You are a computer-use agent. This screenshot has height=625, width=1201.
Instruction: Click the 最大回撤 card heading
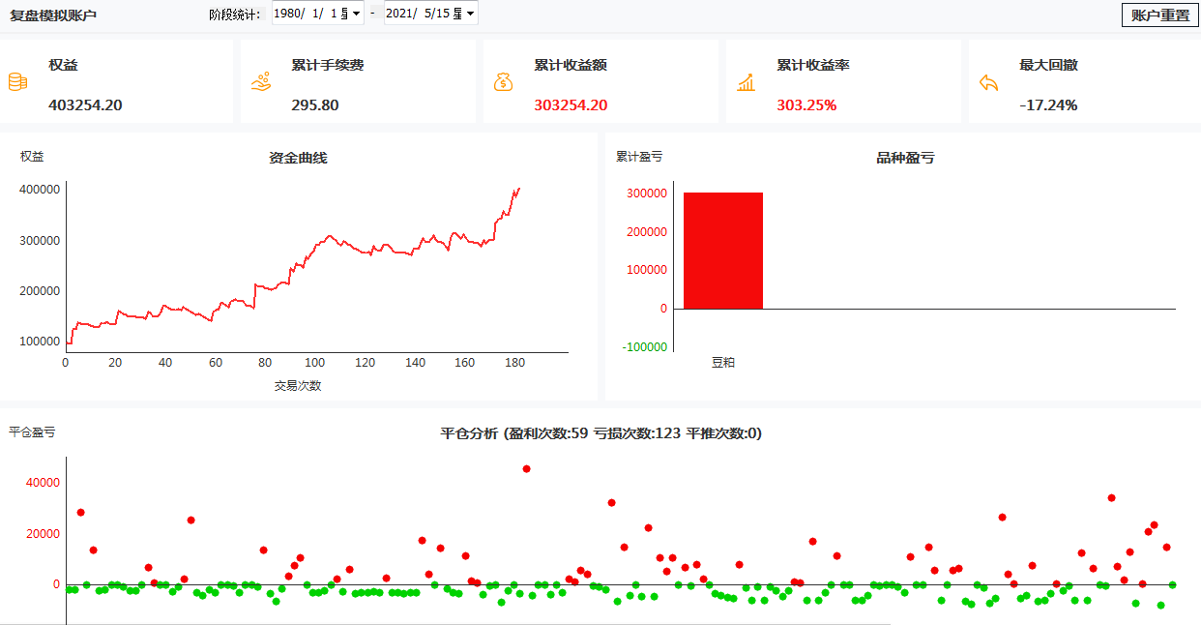[1048, 65]
